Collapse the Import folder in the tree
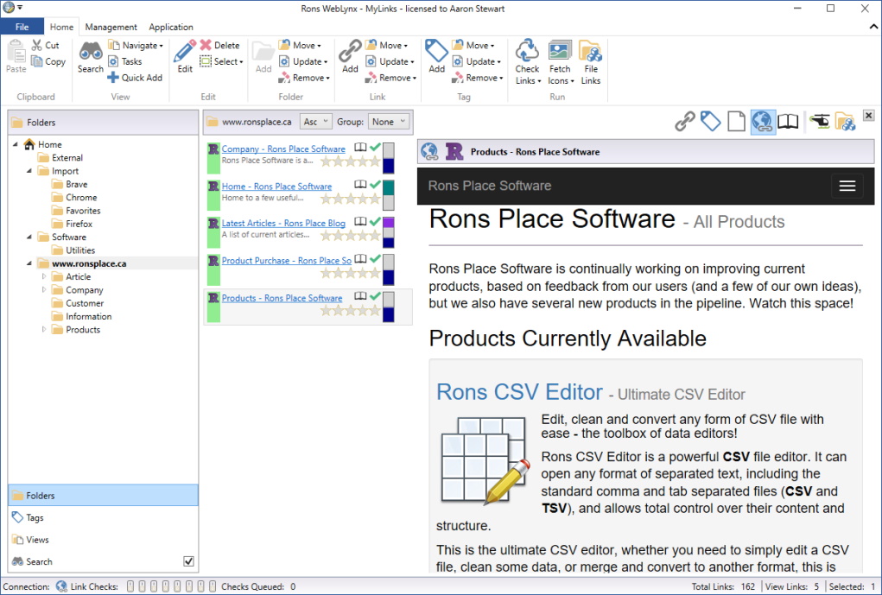Screen dimensions: 882x595 point(29,170)
